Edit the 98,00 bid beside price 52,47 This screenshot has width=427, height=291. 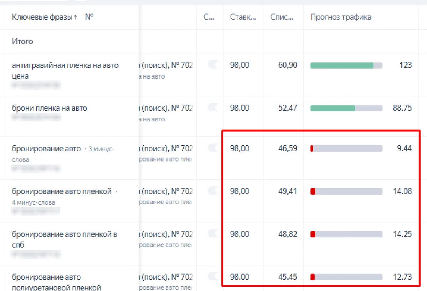tap(240, 108)
